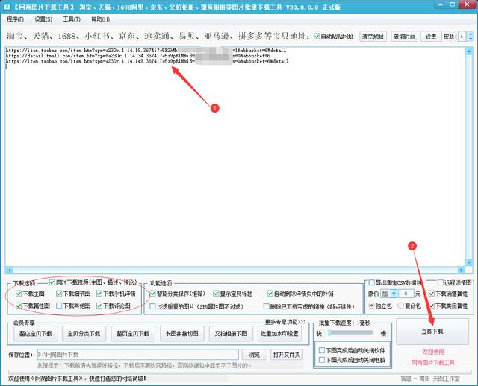Open the 设置(S) menu
Image resolution: width=478 pixels, height=386 pixels.
tap(43, 19)
